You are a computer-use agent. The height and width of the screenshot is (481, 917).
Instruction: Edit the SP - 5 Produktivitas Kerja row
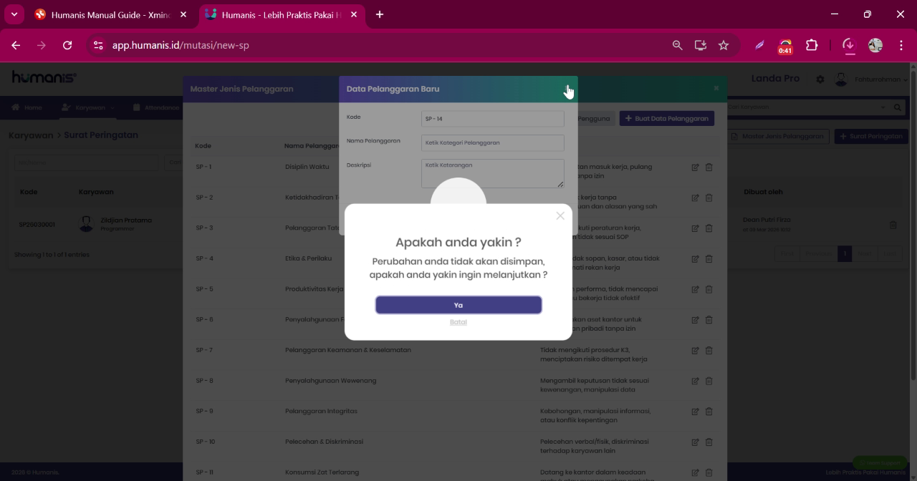pos(695,289)
